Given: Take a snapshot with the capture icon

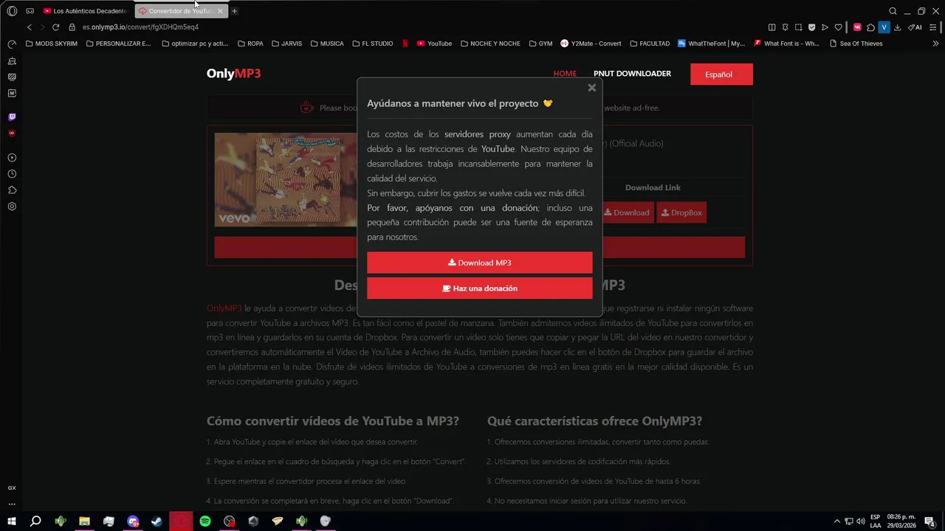Looking at the screenshot, I should coord(798,27).
